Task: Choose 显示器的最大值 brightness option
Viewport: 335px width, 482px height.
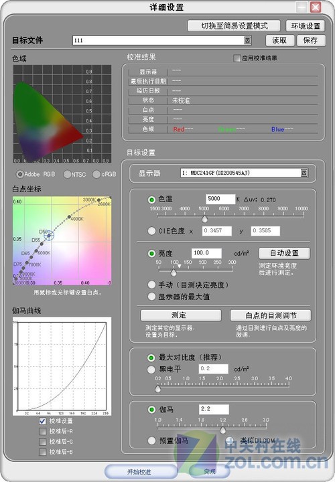Action: 151,297
